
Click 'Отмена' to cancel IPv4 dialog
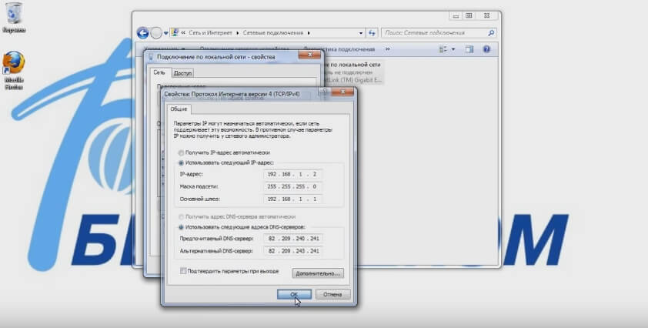[x=332, y=294]
